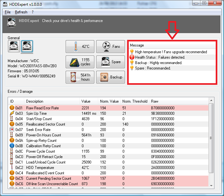Open the Backup button
224x196 pixels.
pyautogui.click(x=111, y=77)
